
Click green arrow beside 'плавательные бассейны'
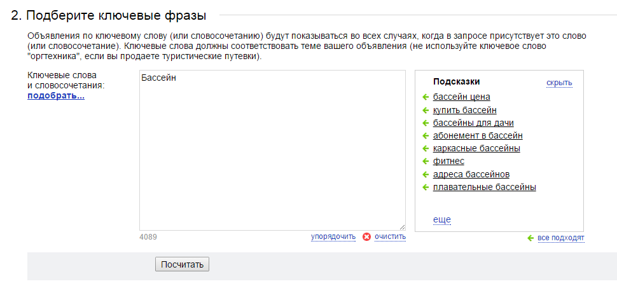[425, 187]
